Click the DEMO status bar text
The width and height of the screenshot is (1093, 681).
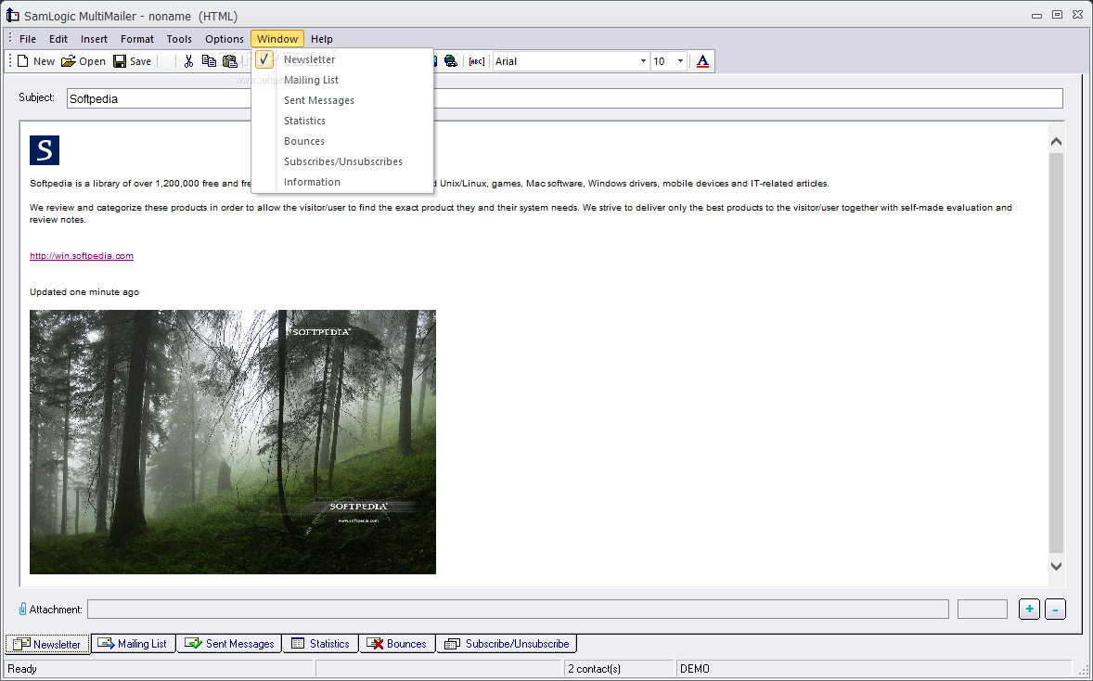click(x=695, y=669)
